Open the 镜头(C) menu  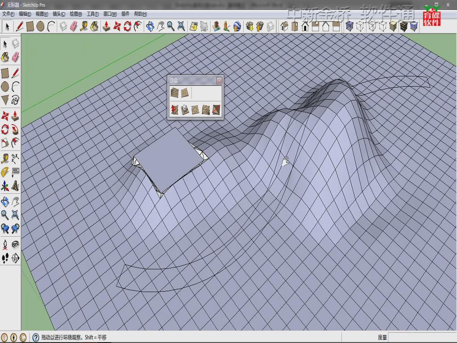click(x=59, y=14)
